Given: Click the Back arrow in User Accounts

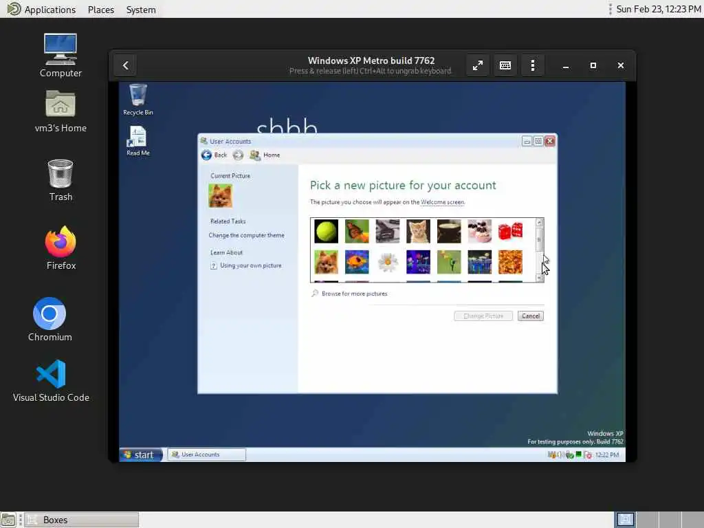Looking at the screenshot, I should [206, 155].
